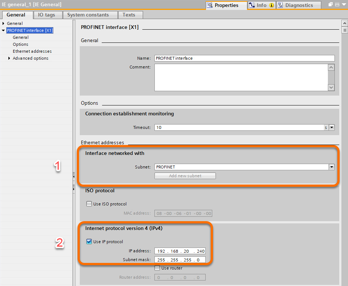Float the inspector window icon
Viewport: 348px width, 286px height.
click(330, 4)
